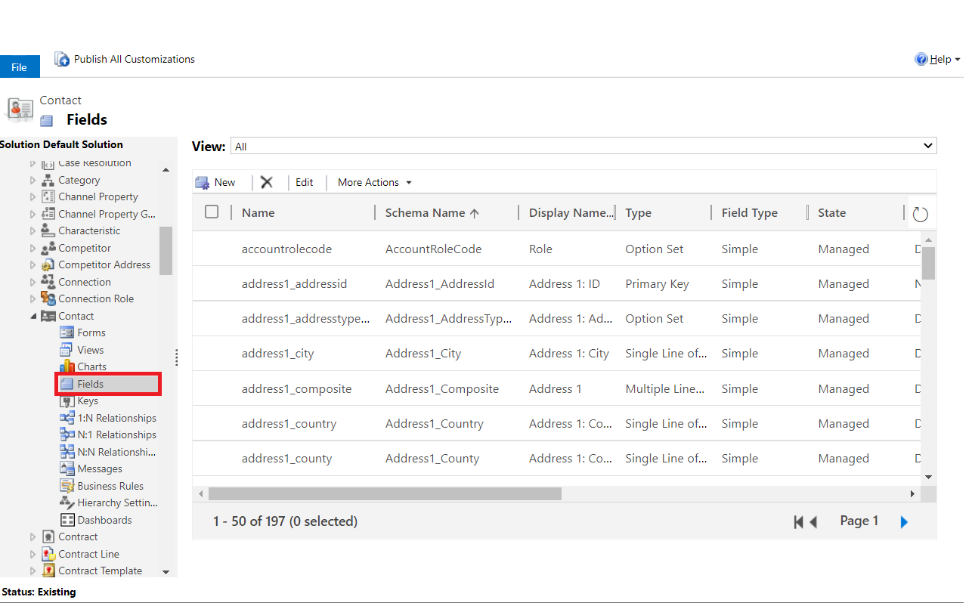This screenshot has width=972, height=603.
Task: Expand the Contract Line tree node
Action: click(x=33, y=554)
